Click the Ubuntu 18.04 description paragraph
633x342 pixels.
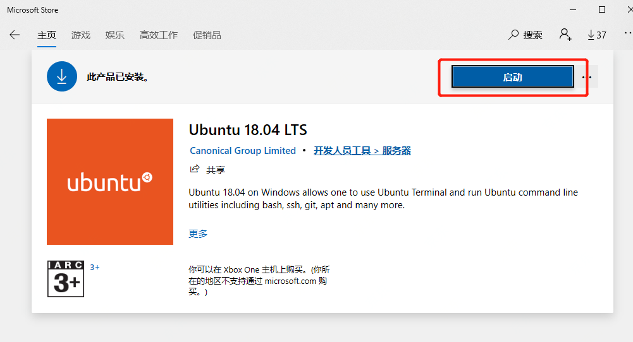pyautogui.click(x=383, y=199)
